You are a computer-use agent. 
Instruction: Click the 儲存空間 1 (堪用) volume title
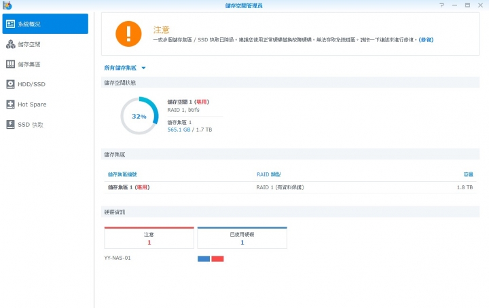[188, 102]
